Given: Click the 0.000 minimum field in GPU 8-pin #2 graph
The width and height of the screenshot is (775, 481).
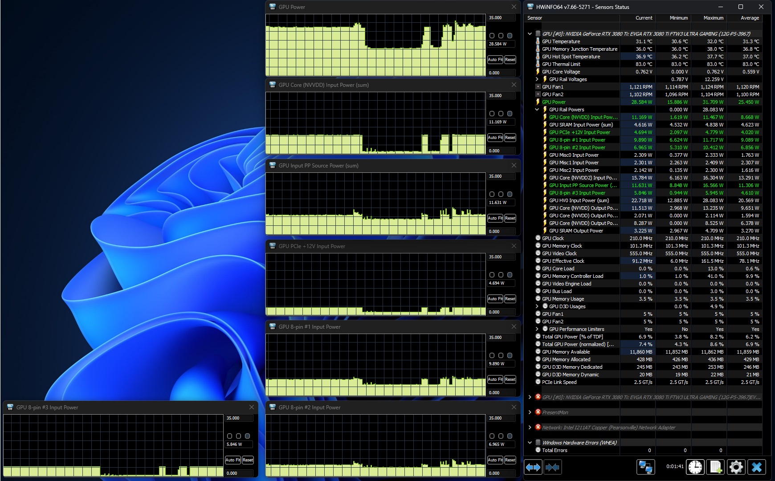Looking at the screenshot, I should (501, 473).
